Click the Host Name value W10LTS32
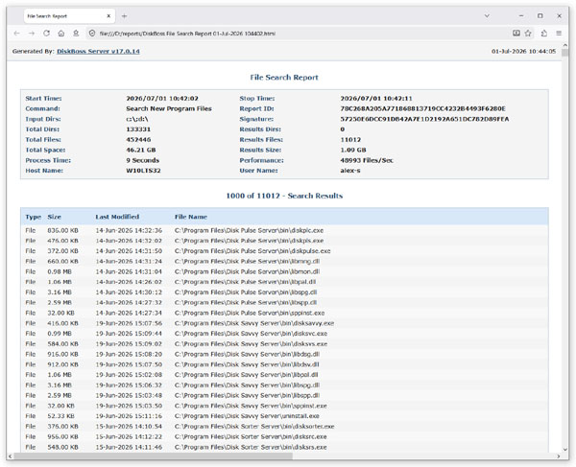576x467 pixels. point(143,171)
